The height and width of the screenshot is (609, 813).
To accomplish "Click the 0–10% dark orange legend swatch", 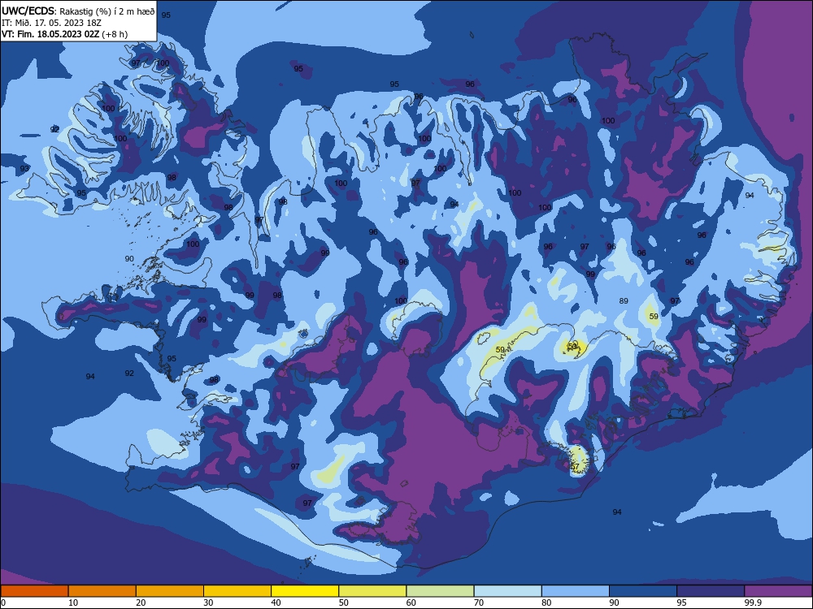I will pos(34,591).
